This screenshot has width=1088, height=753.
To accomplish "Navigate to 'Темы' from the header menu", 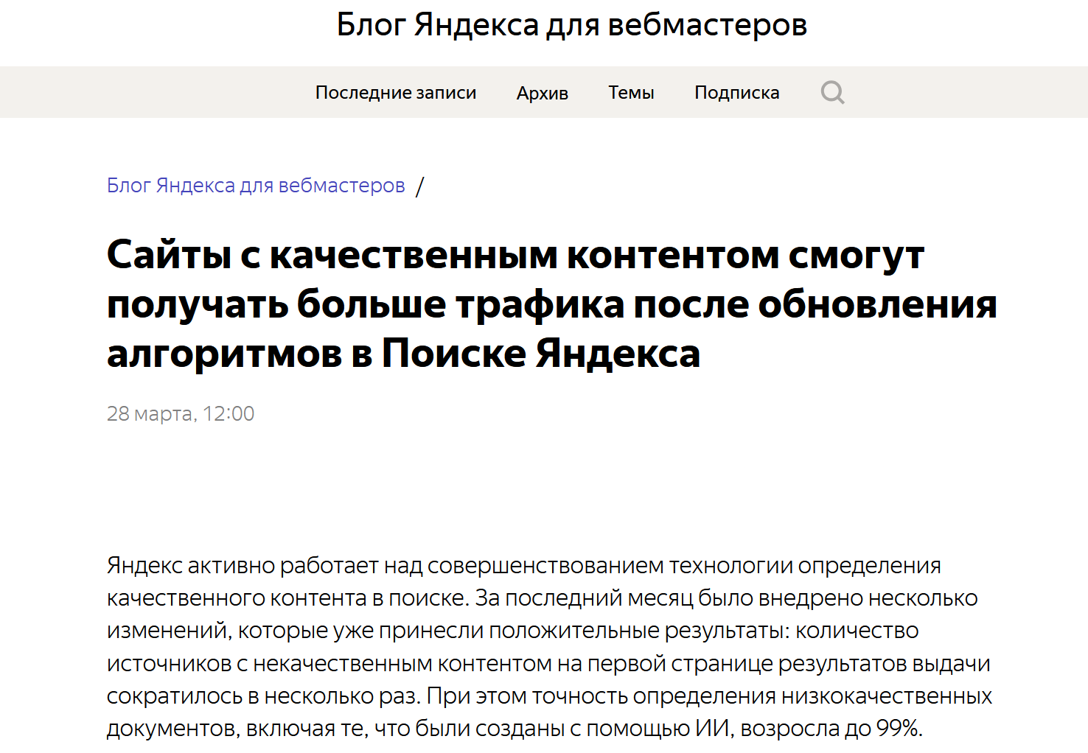I will [x=631, y=92].
